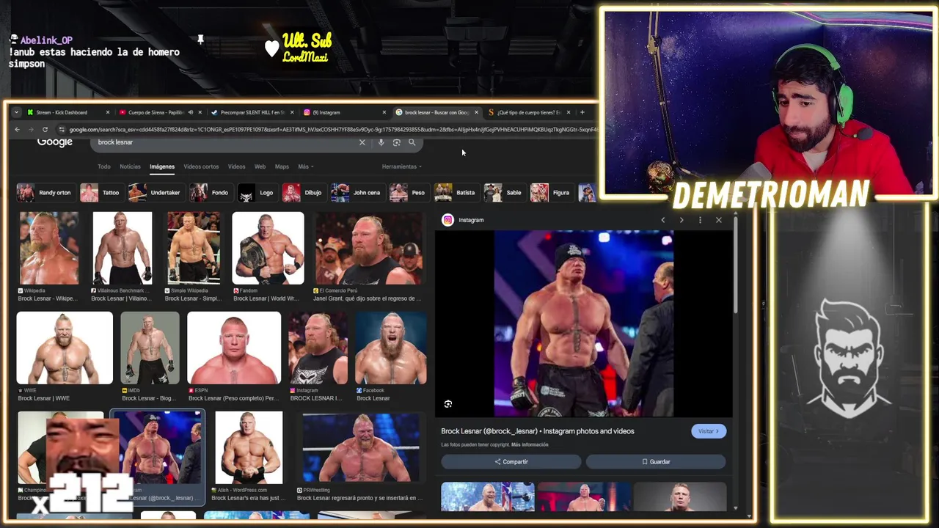Open the Facebook Brock Lesnar thumbnail

point(391,348)
